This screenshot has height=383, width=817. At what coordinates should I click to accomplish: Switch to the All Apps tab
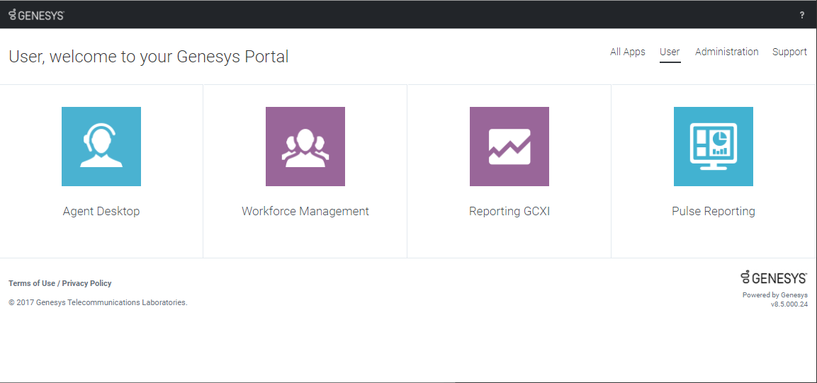(628, 52)
